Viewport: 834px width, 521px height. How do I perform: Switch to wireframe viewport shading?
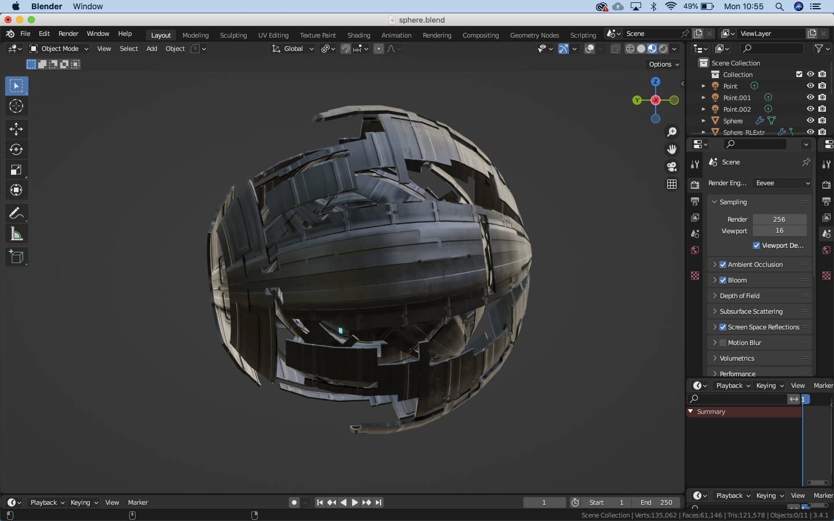(x=630, y=49)
